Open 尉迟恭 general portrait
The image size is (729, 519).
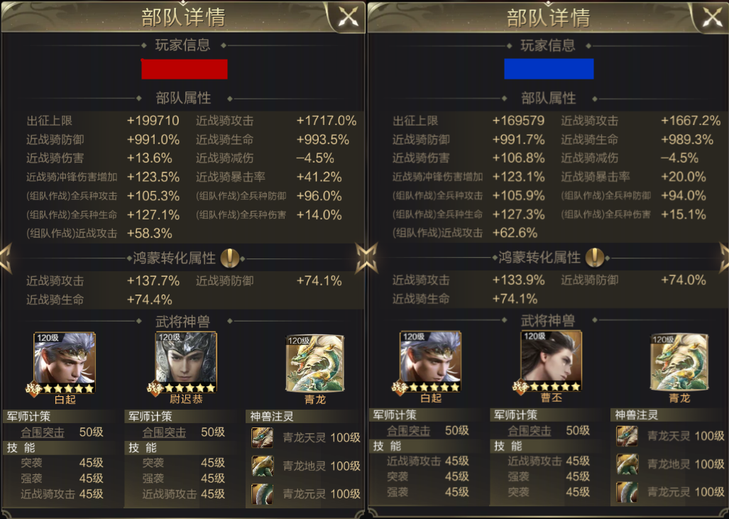coord(186,363)
